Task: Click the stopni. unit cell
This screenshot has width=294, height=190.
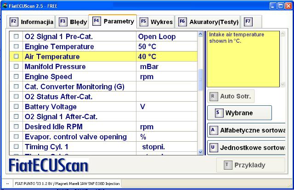Action: click(167, 147)
